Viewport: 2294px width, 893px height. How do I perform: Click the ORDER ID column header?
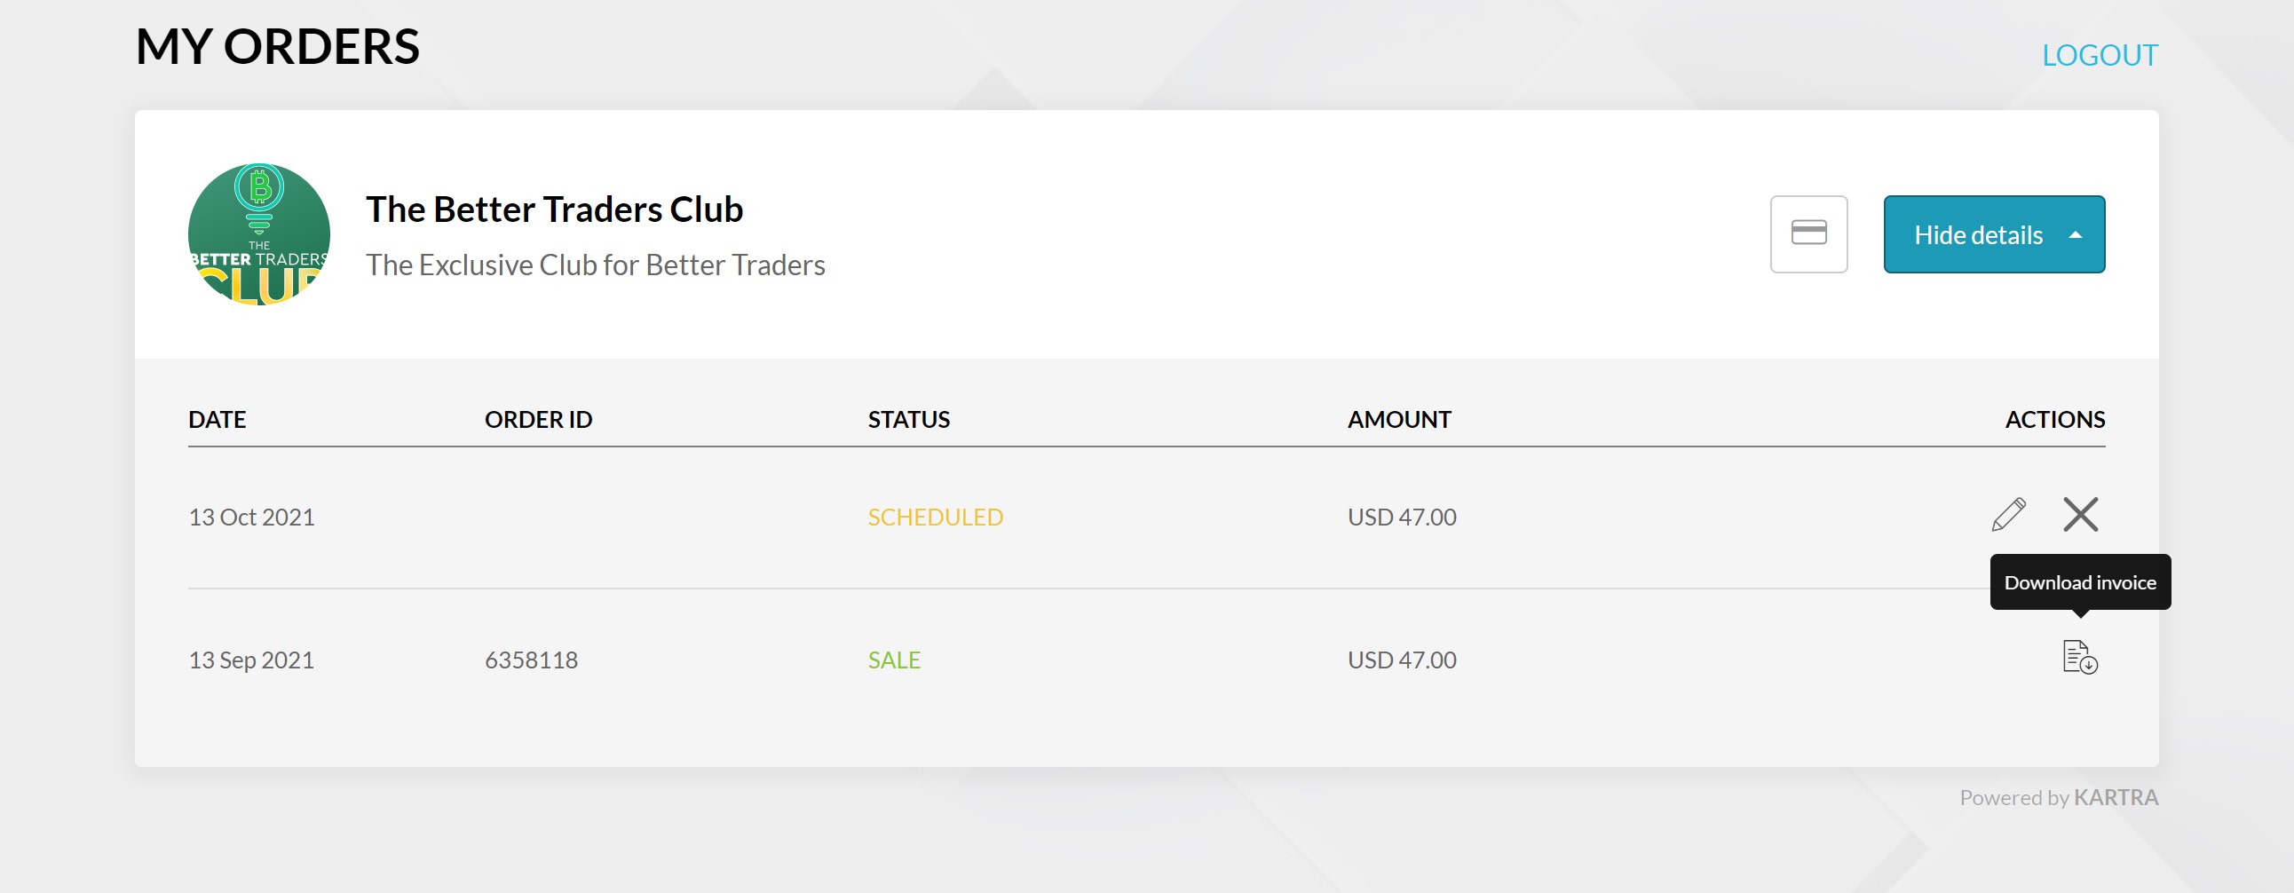538,418
